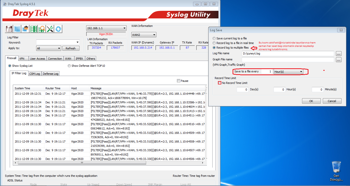Open the wrench and screwdriver settings icon

(50, 29)
